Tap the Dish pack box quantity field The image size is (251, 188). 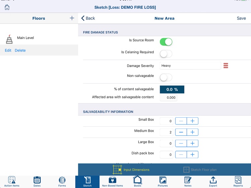tap(166, 155)
